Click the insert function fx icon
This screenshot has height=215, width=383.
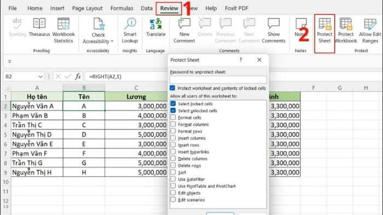tap(78, 76)
